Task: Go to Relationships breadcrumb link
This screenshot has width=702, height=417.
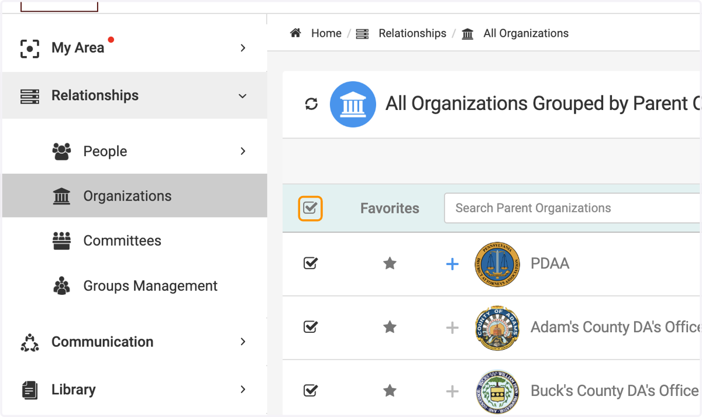Action: tap(412, 34)
